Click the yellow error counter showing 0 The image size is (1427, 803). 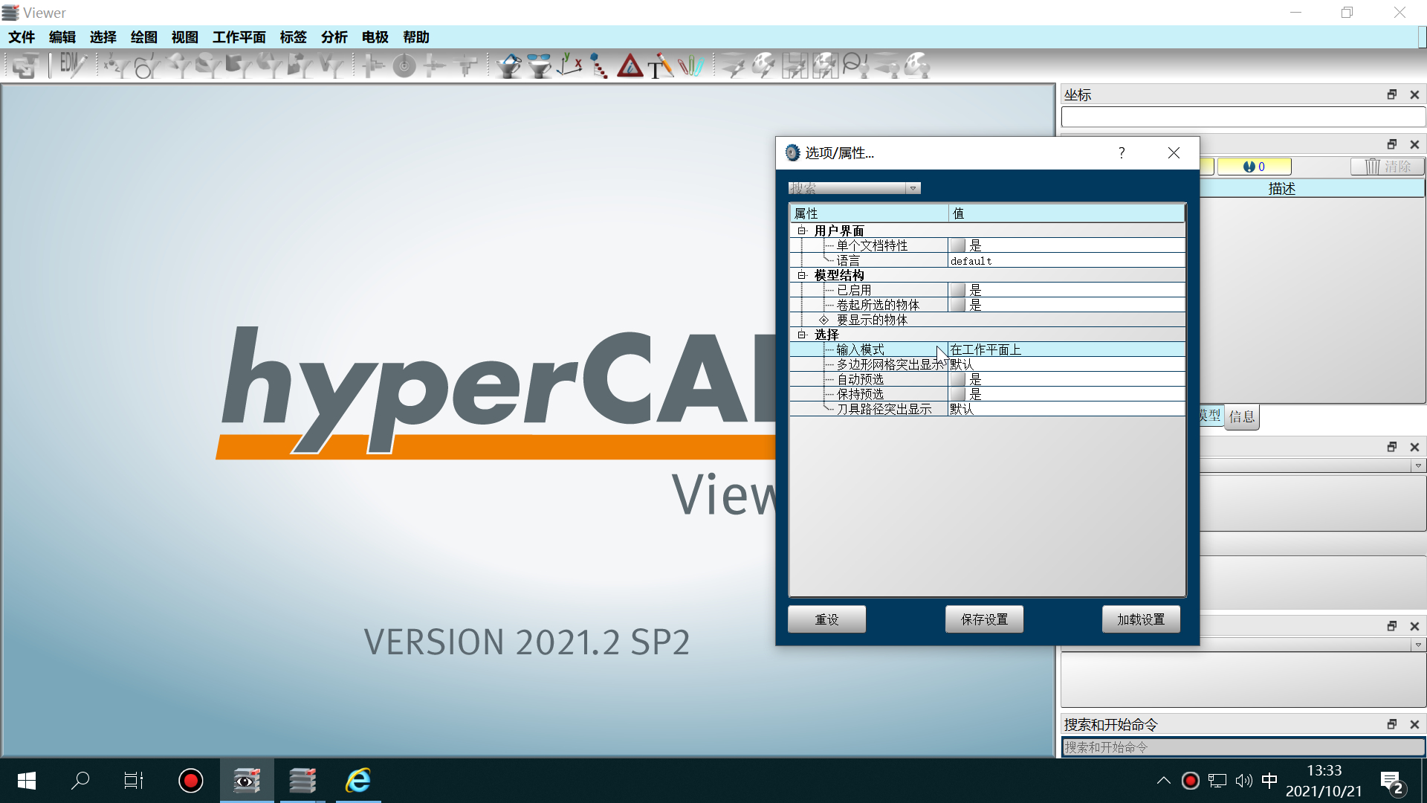(1254, 167)
